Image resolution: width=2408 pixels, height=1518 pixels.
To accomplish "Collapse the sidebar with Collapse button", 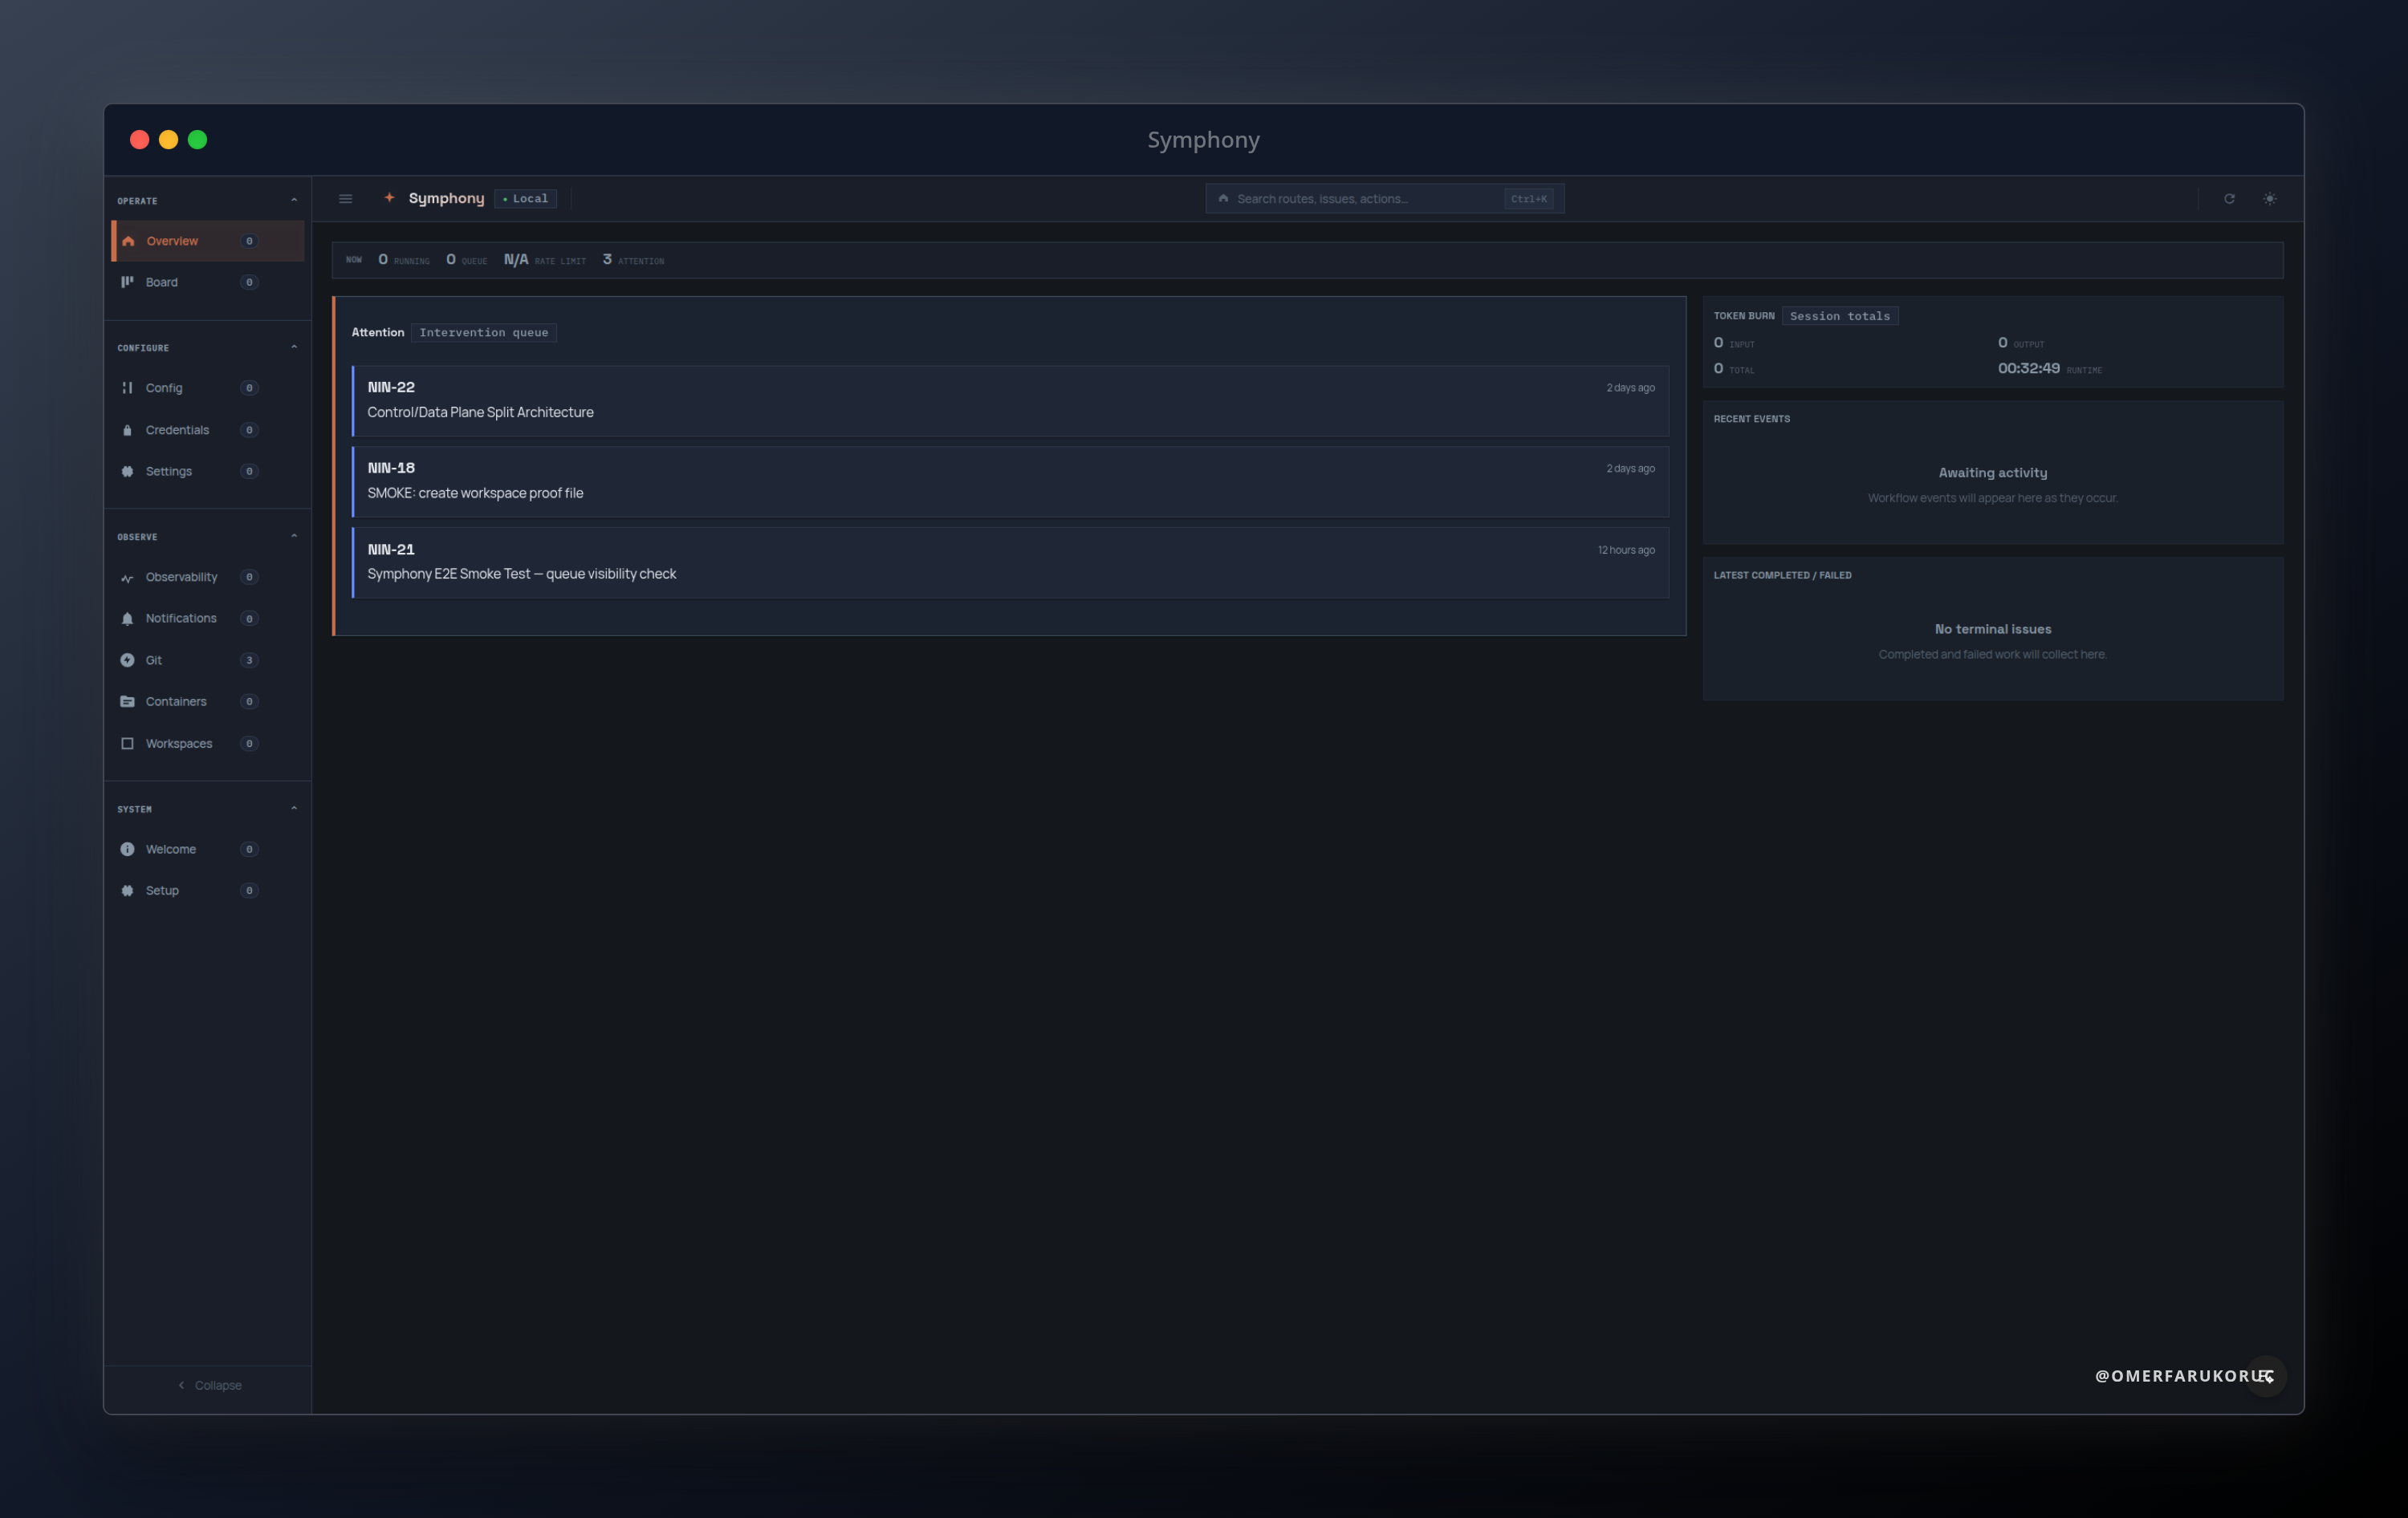I will [x=209, y=1385].
